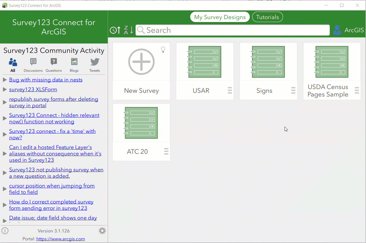Image resolution: width=366 pixels, height=243 pixels.
Task: Filter community activity by Tweets
Action: click(x=94, y=65)
